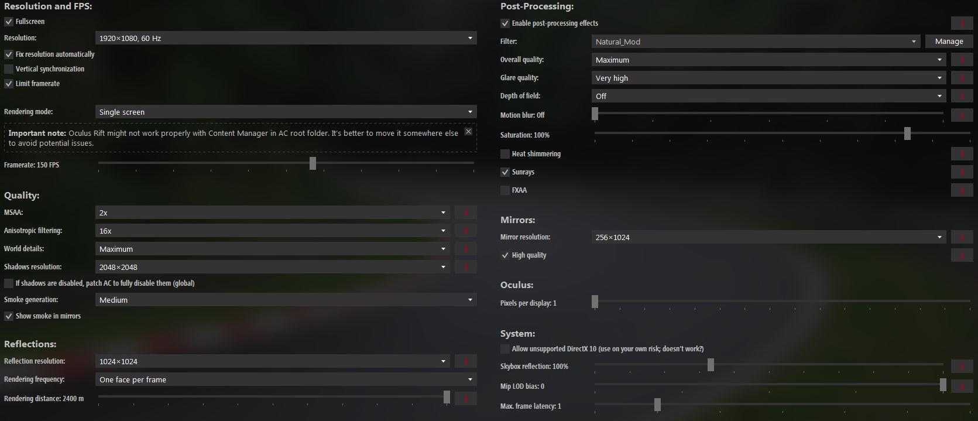The height and width of the screenshot is (421, 978).
Task: Click red icon beside Shadows resolution
Action: click(466, 267)
